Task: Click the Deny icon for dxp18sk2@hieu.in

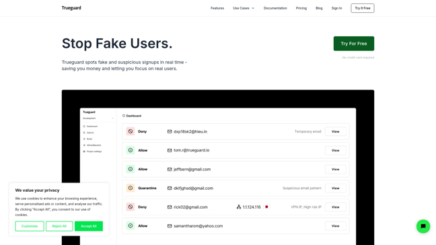Action: coord(131,131)
